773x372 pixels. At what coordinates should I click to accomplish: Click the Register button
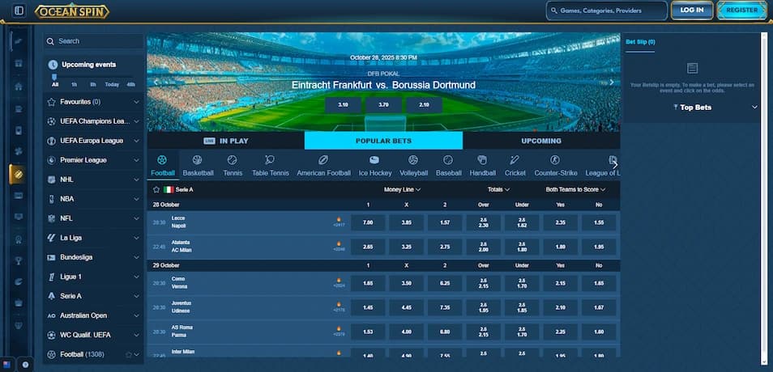click(741, 11)
